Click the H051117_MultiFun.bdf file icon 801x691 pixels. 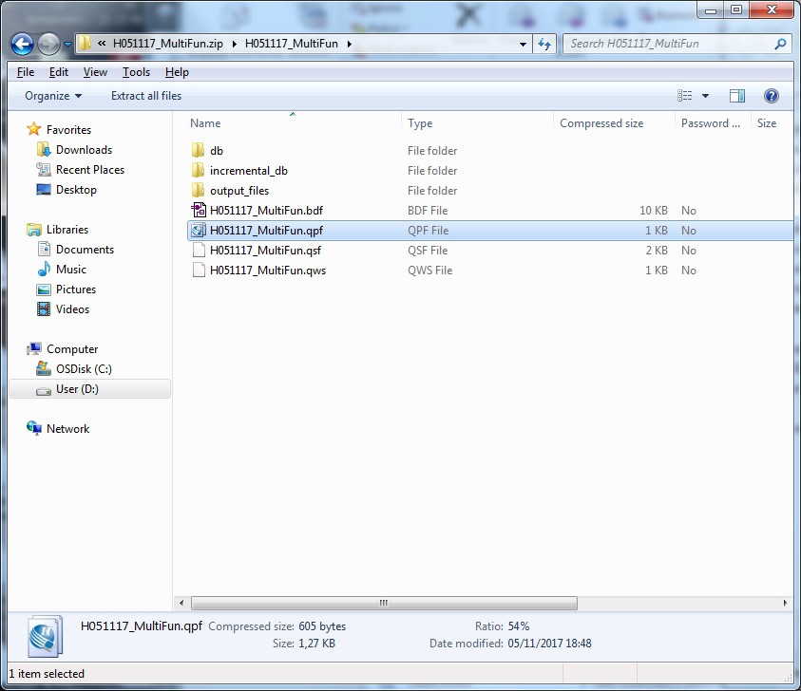pyautogui.click(x=199, y=211)
